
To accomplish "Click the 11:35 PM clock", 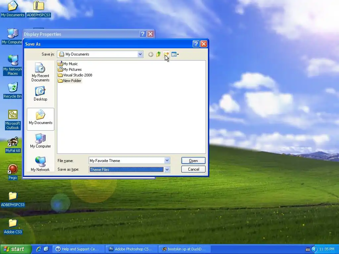I will (x=327, y=249).
